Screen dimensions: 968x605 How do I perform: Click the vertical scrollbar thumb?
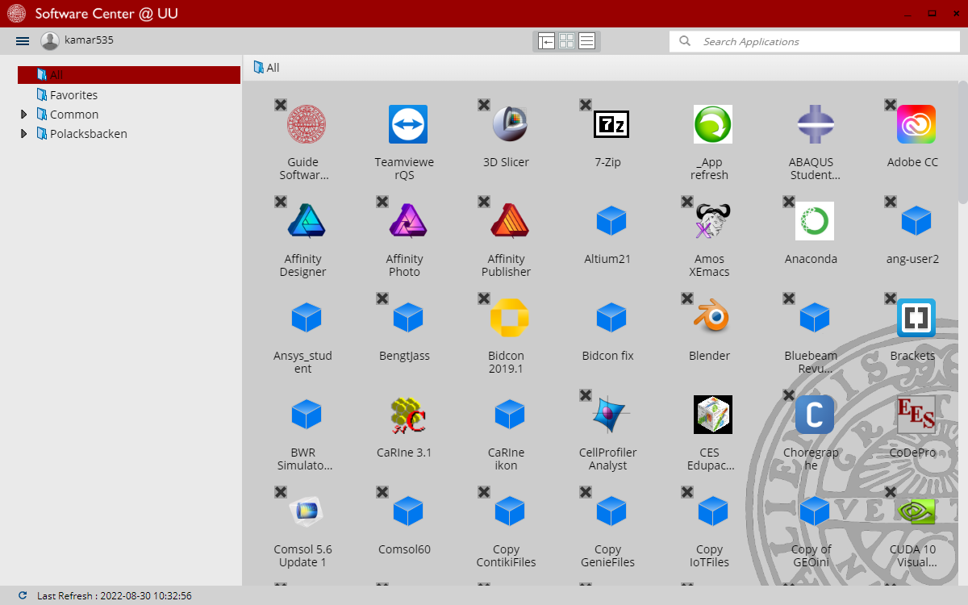(x=963, y=141)
